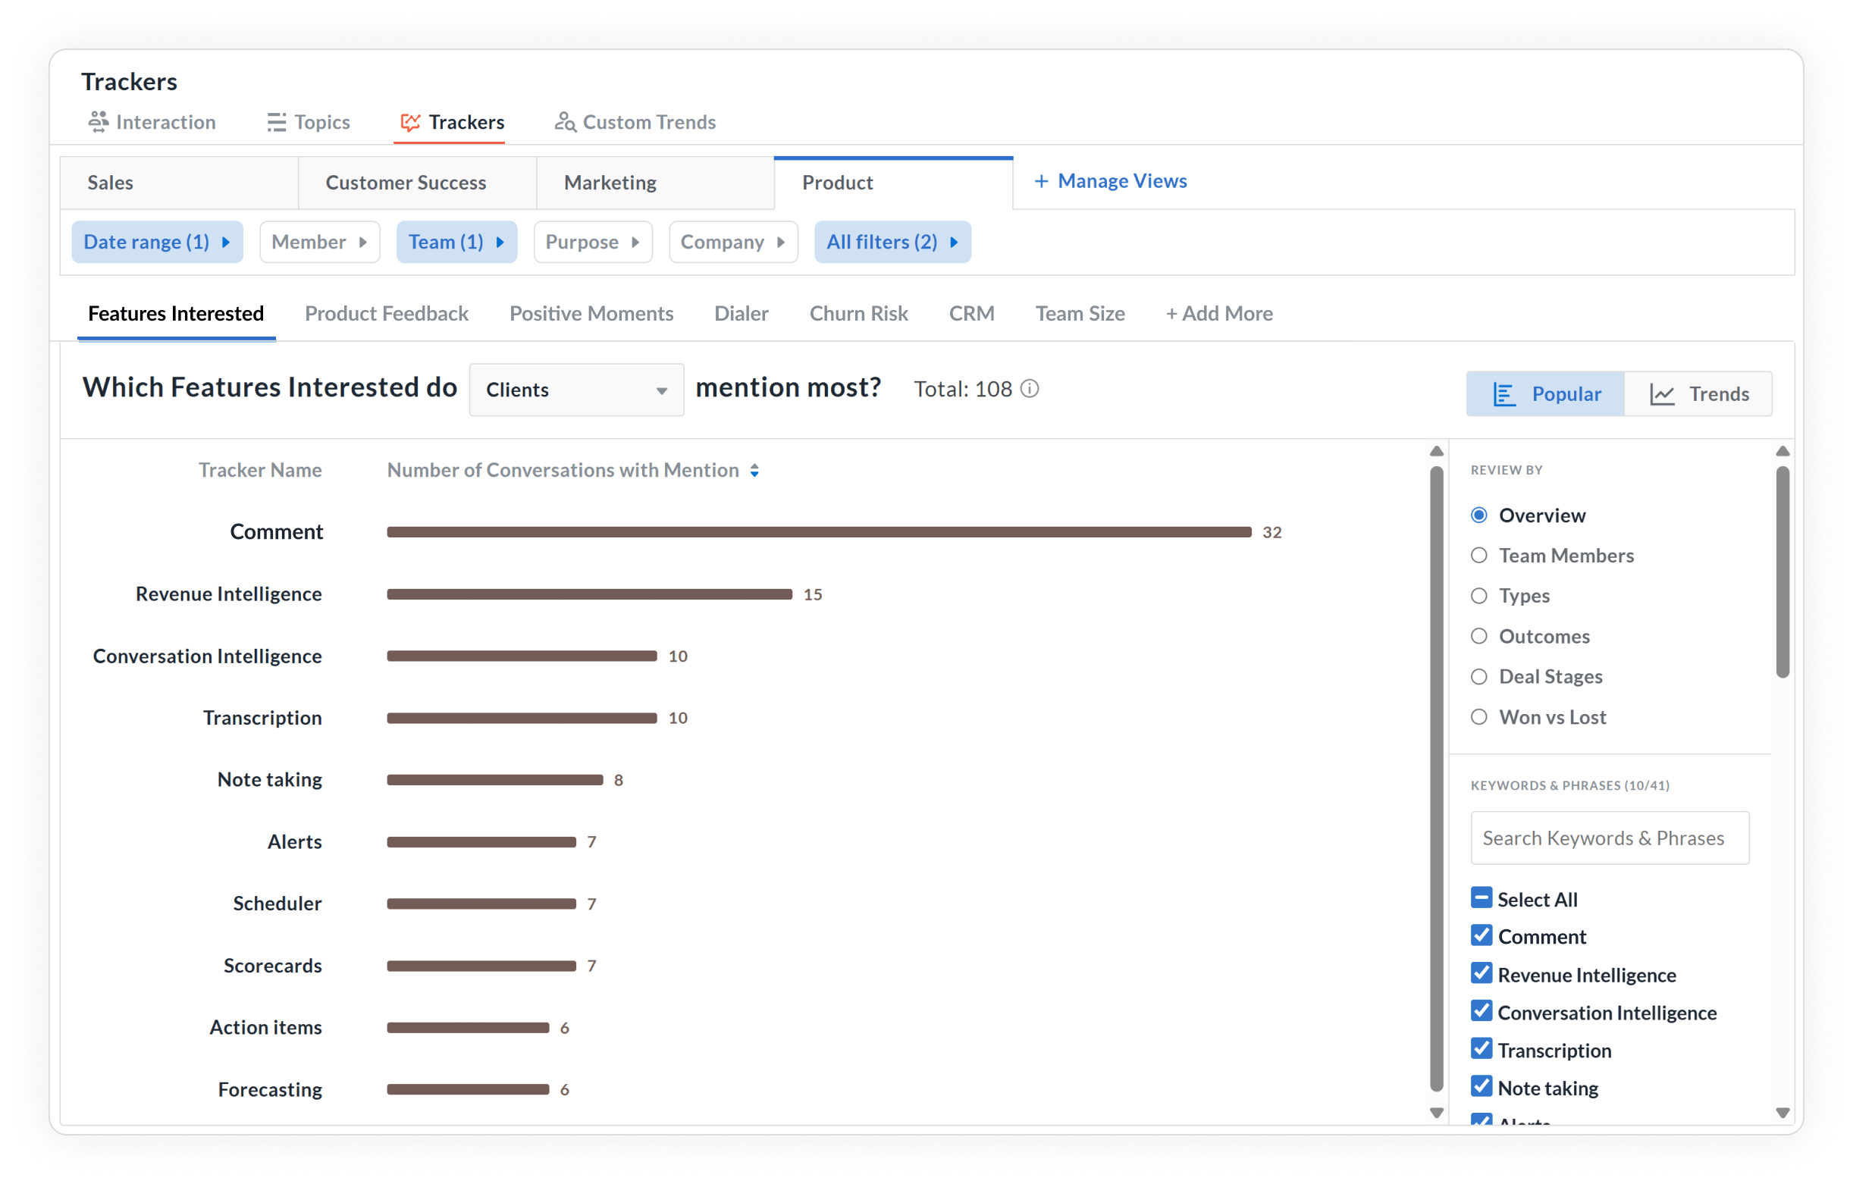Image resolution: width=1853 pixels, height=1184 pixels.
Task: Select the Won vs Lost radio button
Action: pos(1479,716)
